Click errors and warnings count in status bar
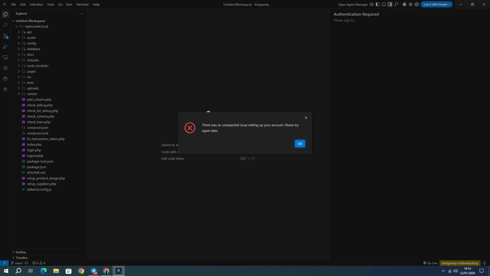 [39, 263]
